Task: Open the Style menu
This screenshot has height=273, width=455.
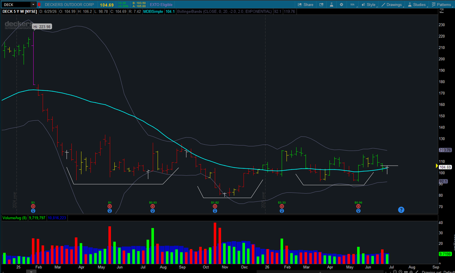Action: click(368, 5)
